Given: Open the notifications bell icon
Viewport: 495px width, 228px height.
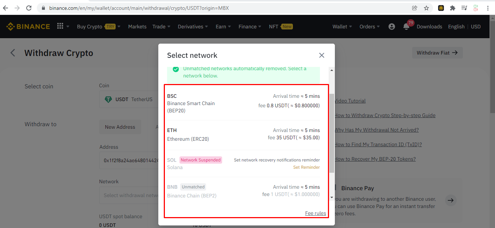Looking at the screenshot, I should pyautogui.click(x=406, y=27).
